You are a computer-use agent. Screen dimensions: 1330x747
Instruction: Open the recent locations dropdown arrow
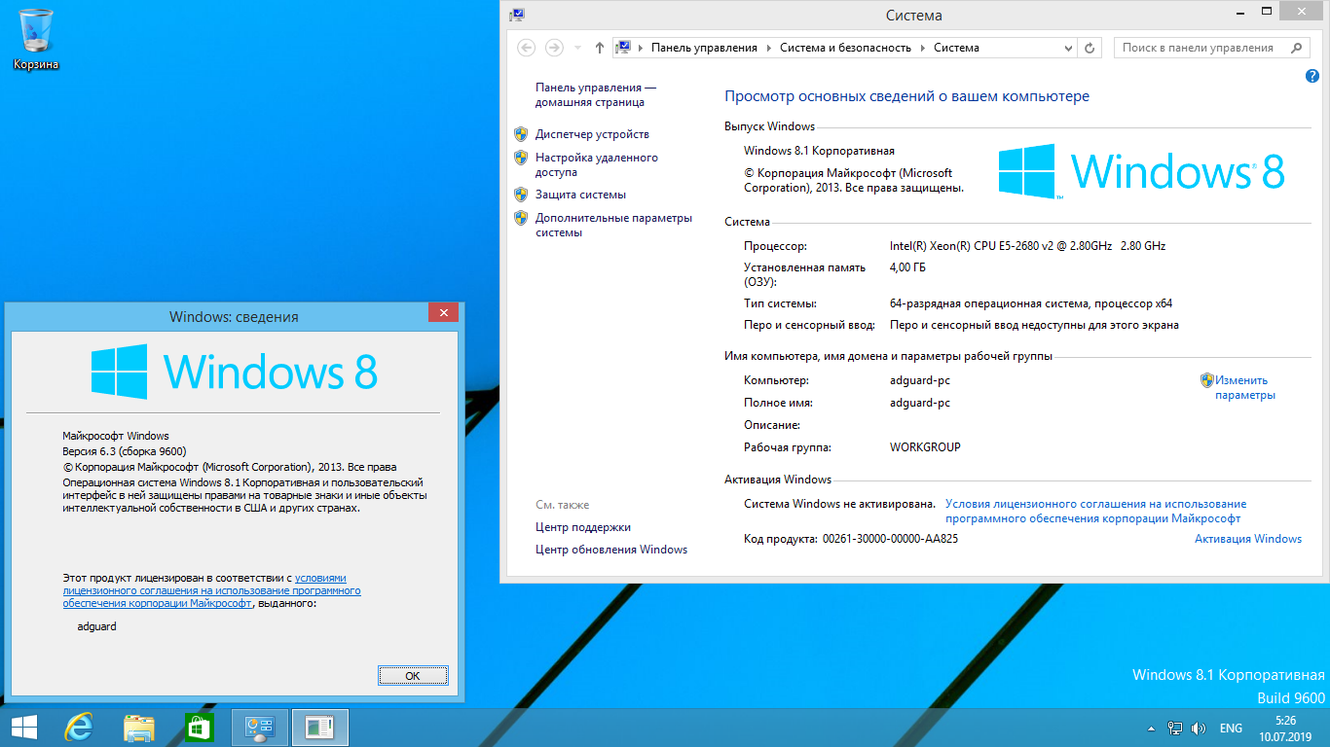[576, 48]
